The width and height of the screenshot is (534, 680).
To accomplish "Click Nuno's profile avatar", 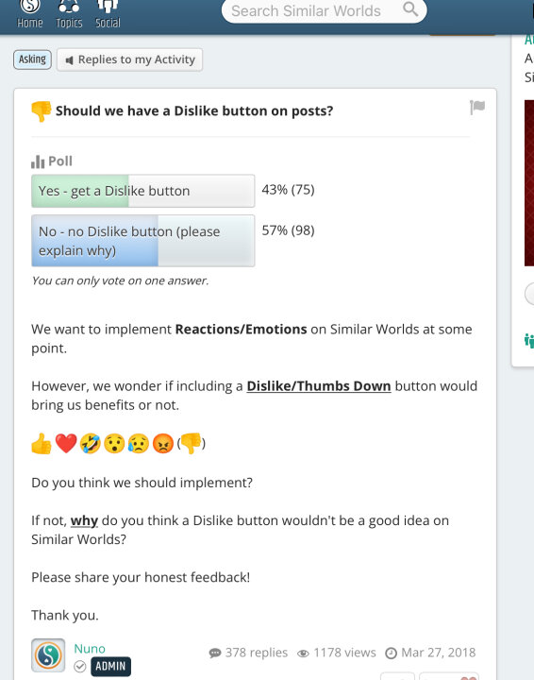I will [48, 654].
